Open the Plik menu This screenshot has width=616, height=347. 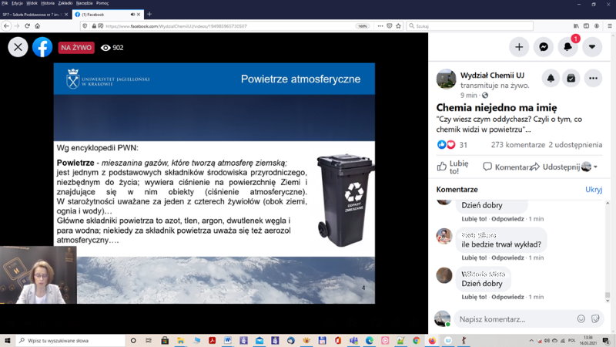tap(5, 3)
